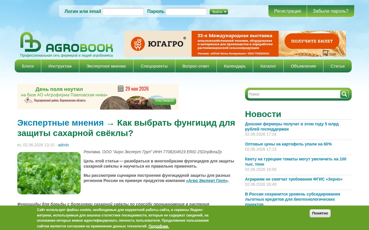Open Квоту на турецкие томаты news
Viewport: 369px width, 230px height.
(x=295, y=162)
